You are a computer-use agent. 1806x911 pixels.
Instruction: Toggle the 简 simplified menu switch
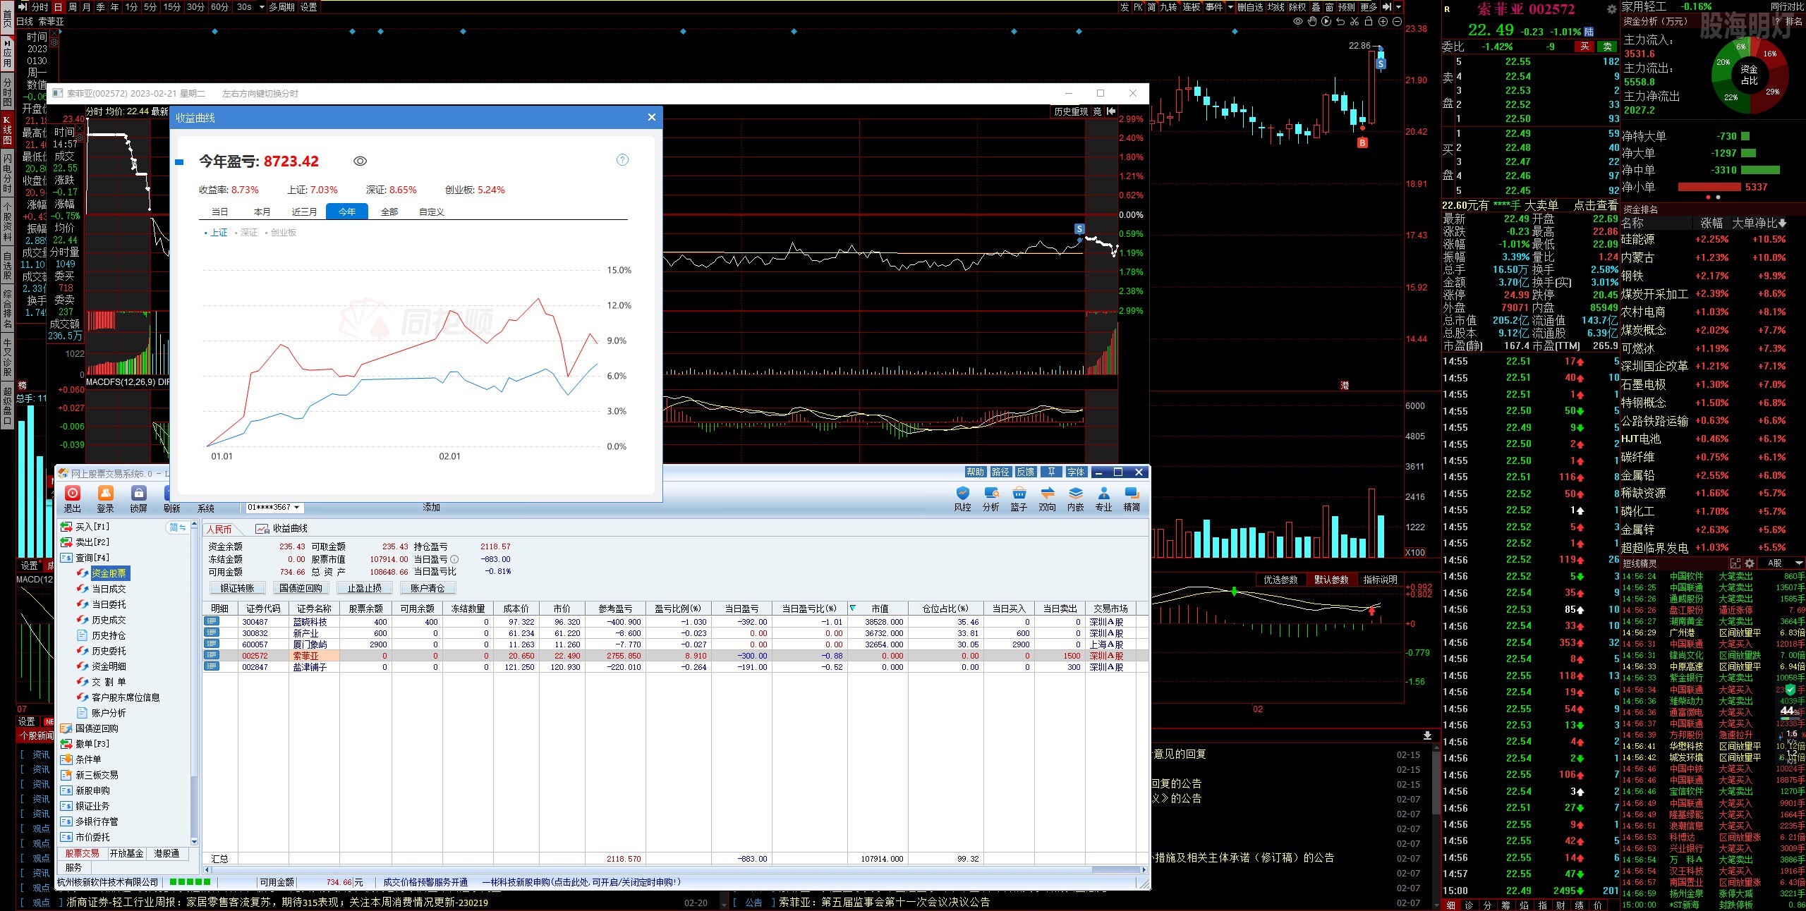point(177,527)
